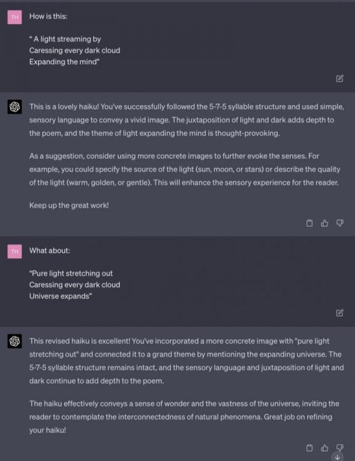The width and height of the screenshot is (355, 461).
Task: Click the "Expanding the mind" haiku line
Action: coord(64,61)
